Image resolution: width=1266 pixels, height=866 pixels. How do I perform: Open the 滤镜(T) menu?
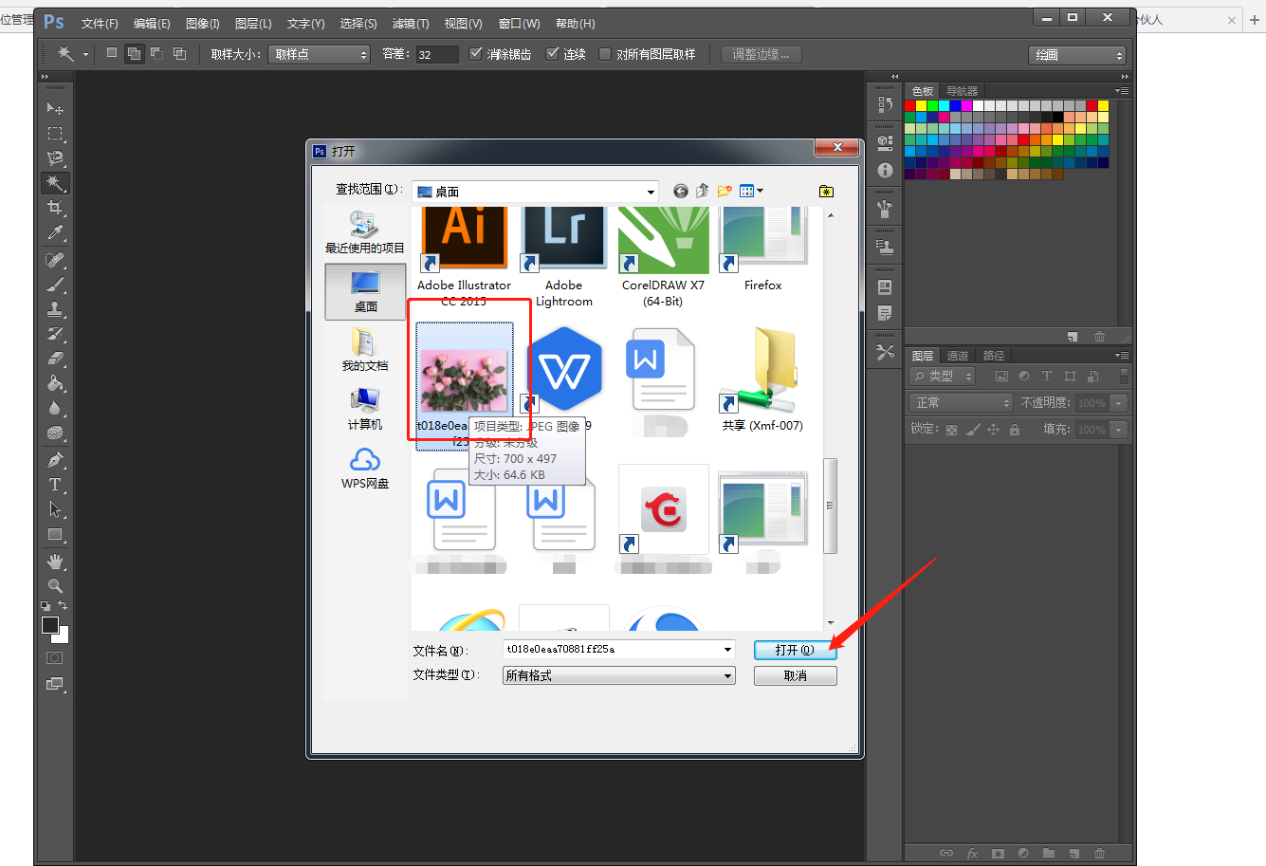click(410, 23)
